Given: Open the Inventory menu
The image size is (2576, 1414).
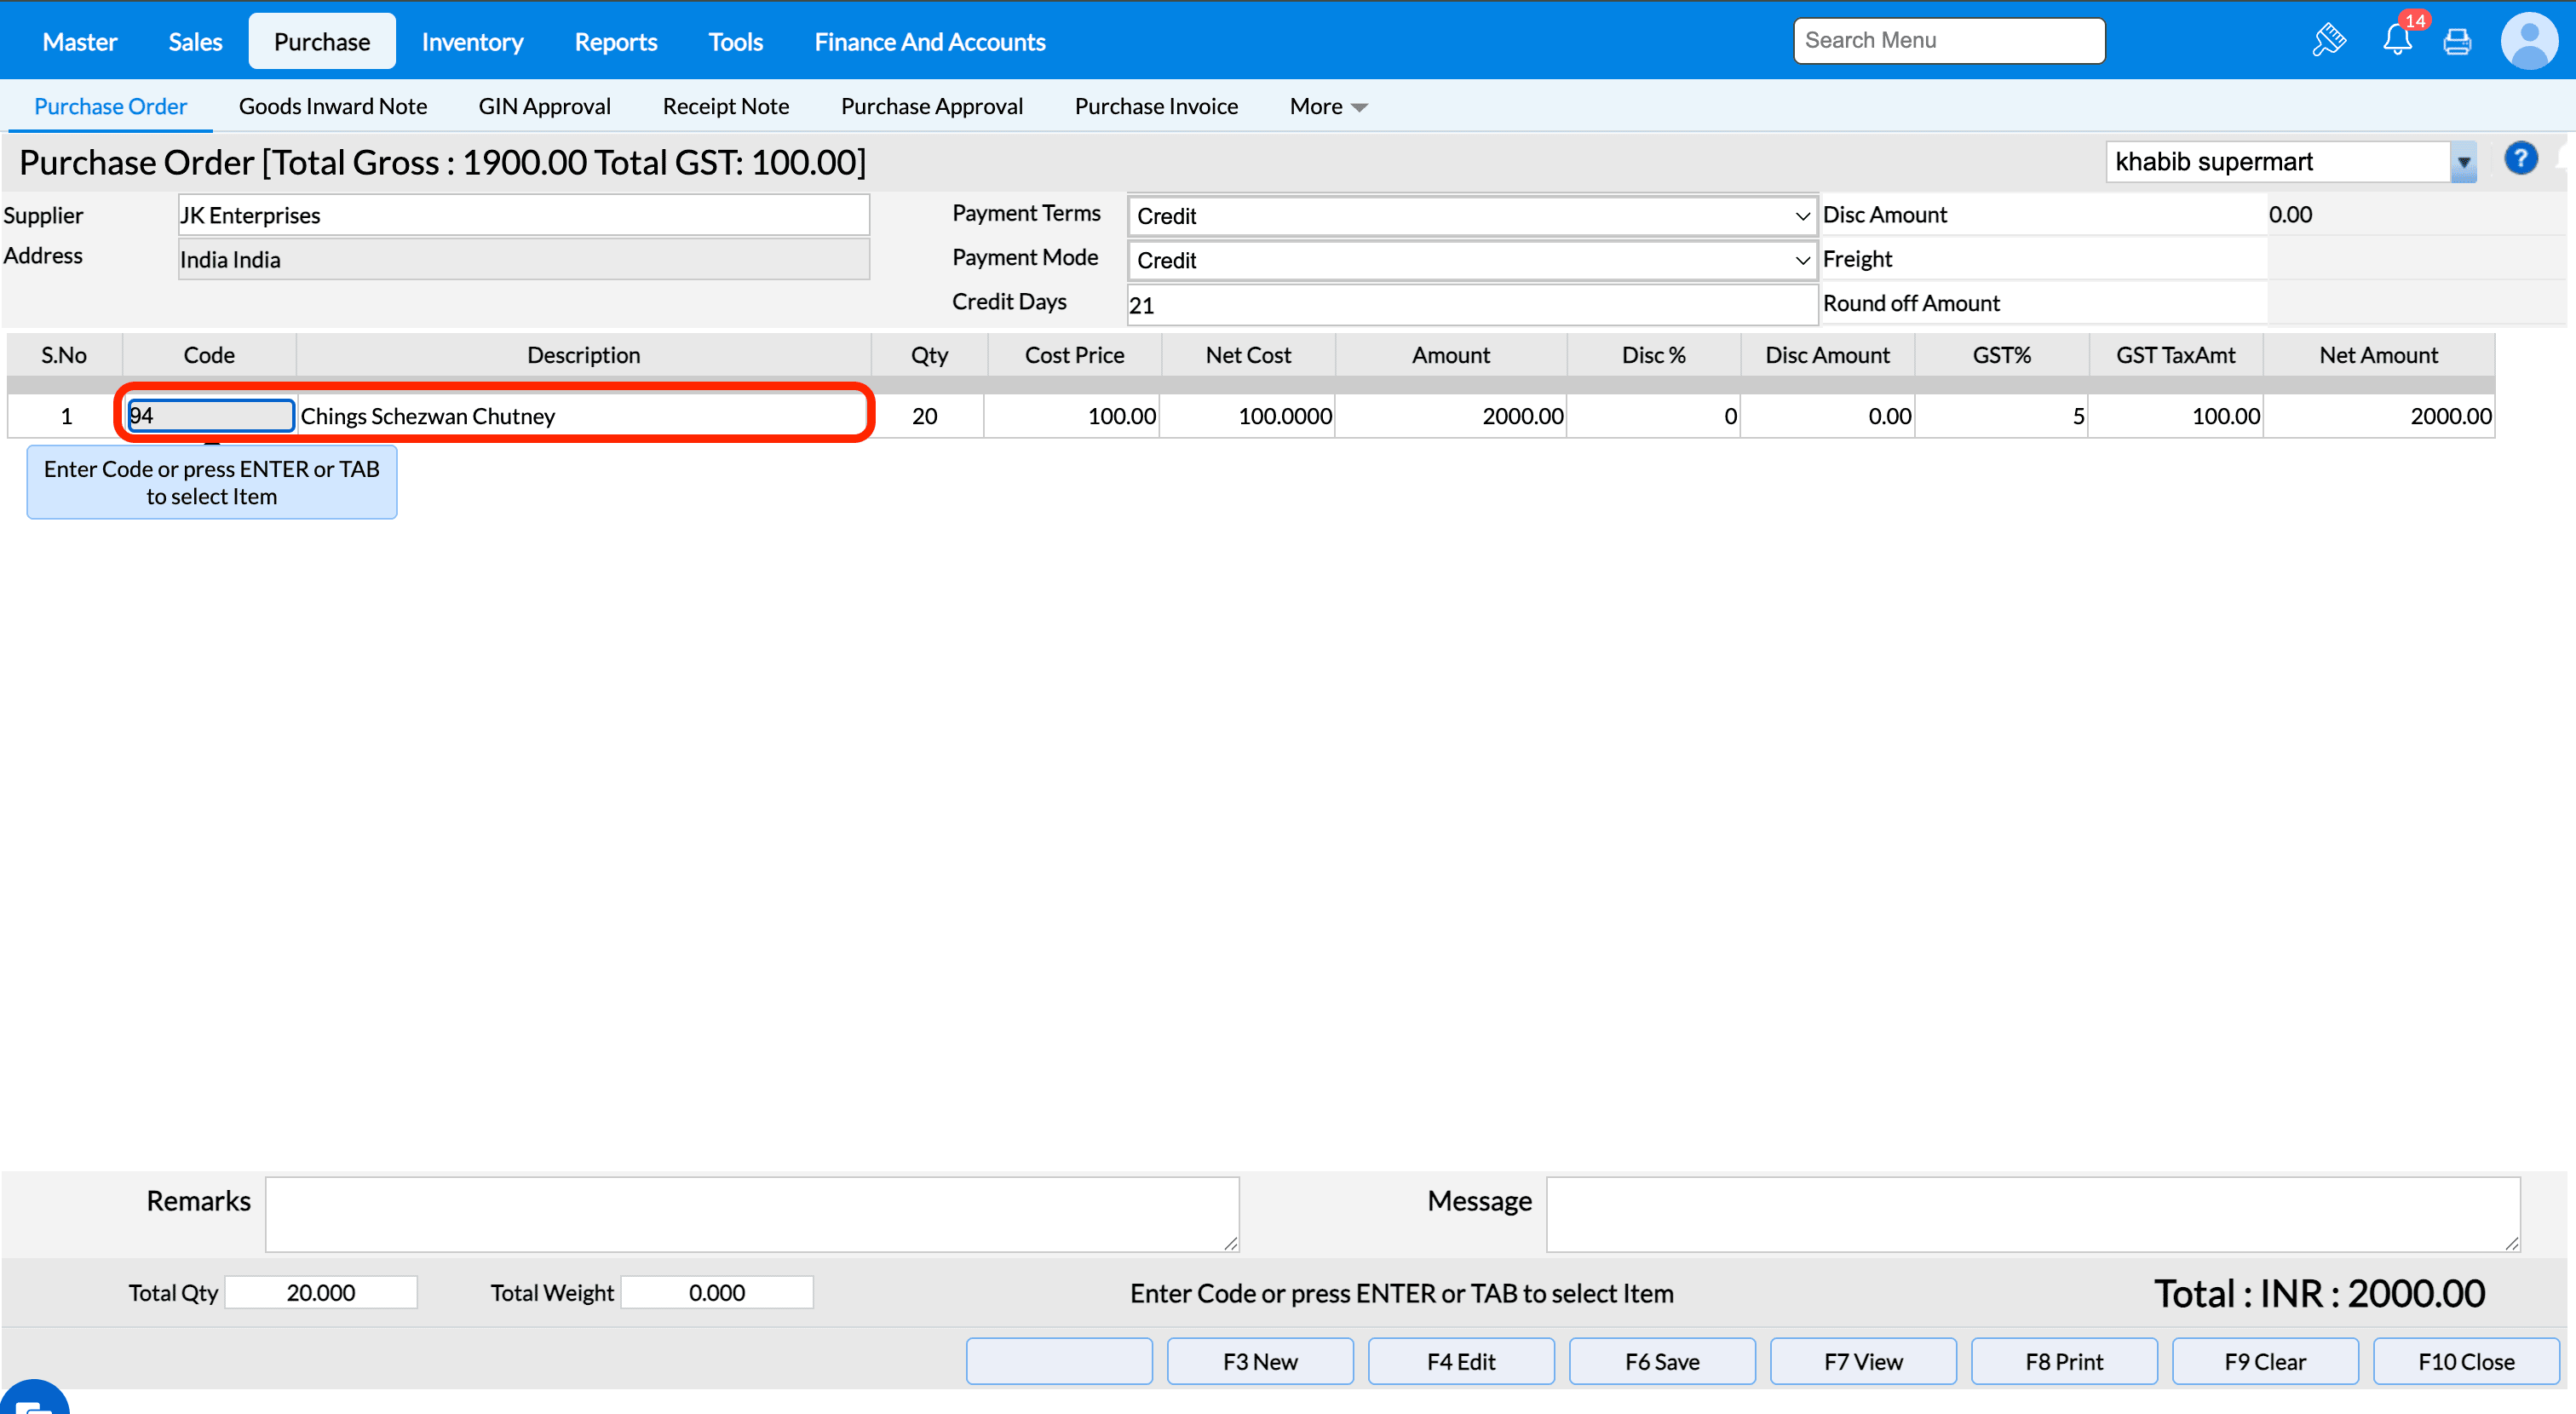Looking at the screenshot, I should pos(472,42).
